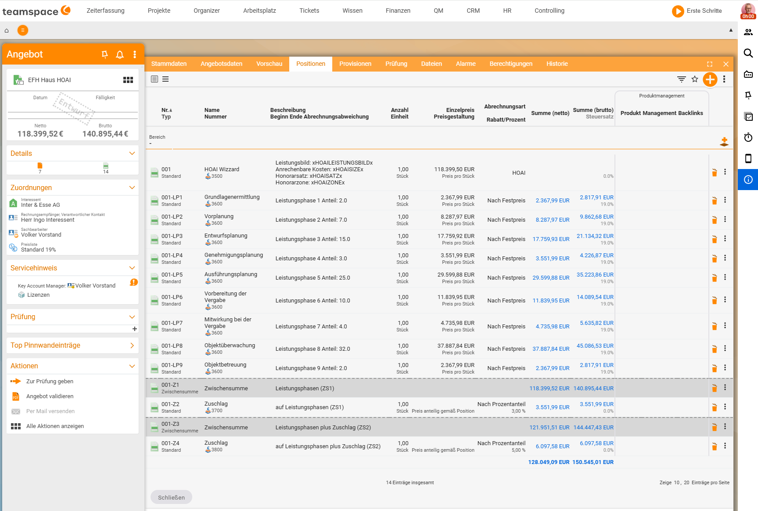This screenshot has width=758, height=511.
Task: Click the orange add position plus button
Action: [710, 79]
